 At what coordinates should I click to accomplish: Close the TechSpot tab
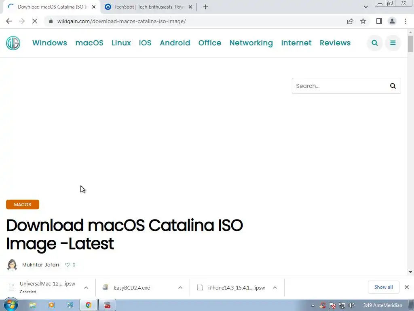click(x=190, y=7)
